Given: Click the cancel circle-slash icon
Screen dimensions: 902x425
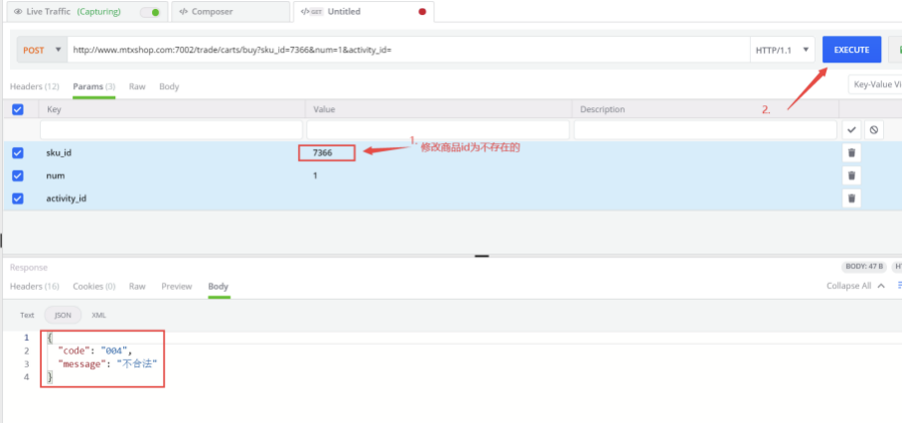Looking at the screenshot, I should click(x=874, y=130).
